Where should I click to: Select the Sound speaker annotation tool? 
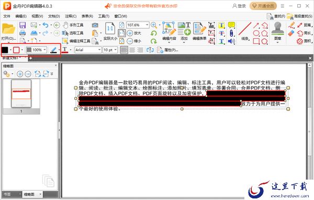click(x=231, y=41)
